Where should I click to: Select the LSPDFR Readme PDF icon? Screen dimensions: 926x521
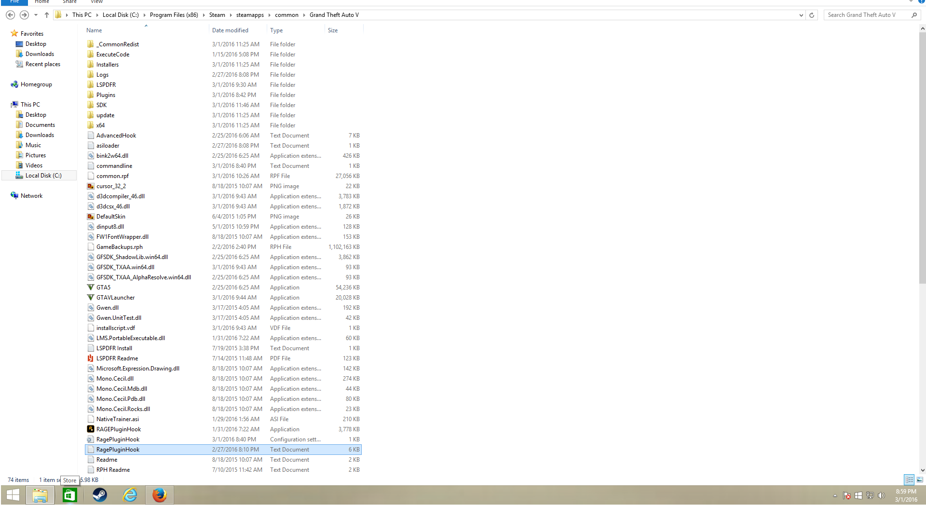[91, 358]
